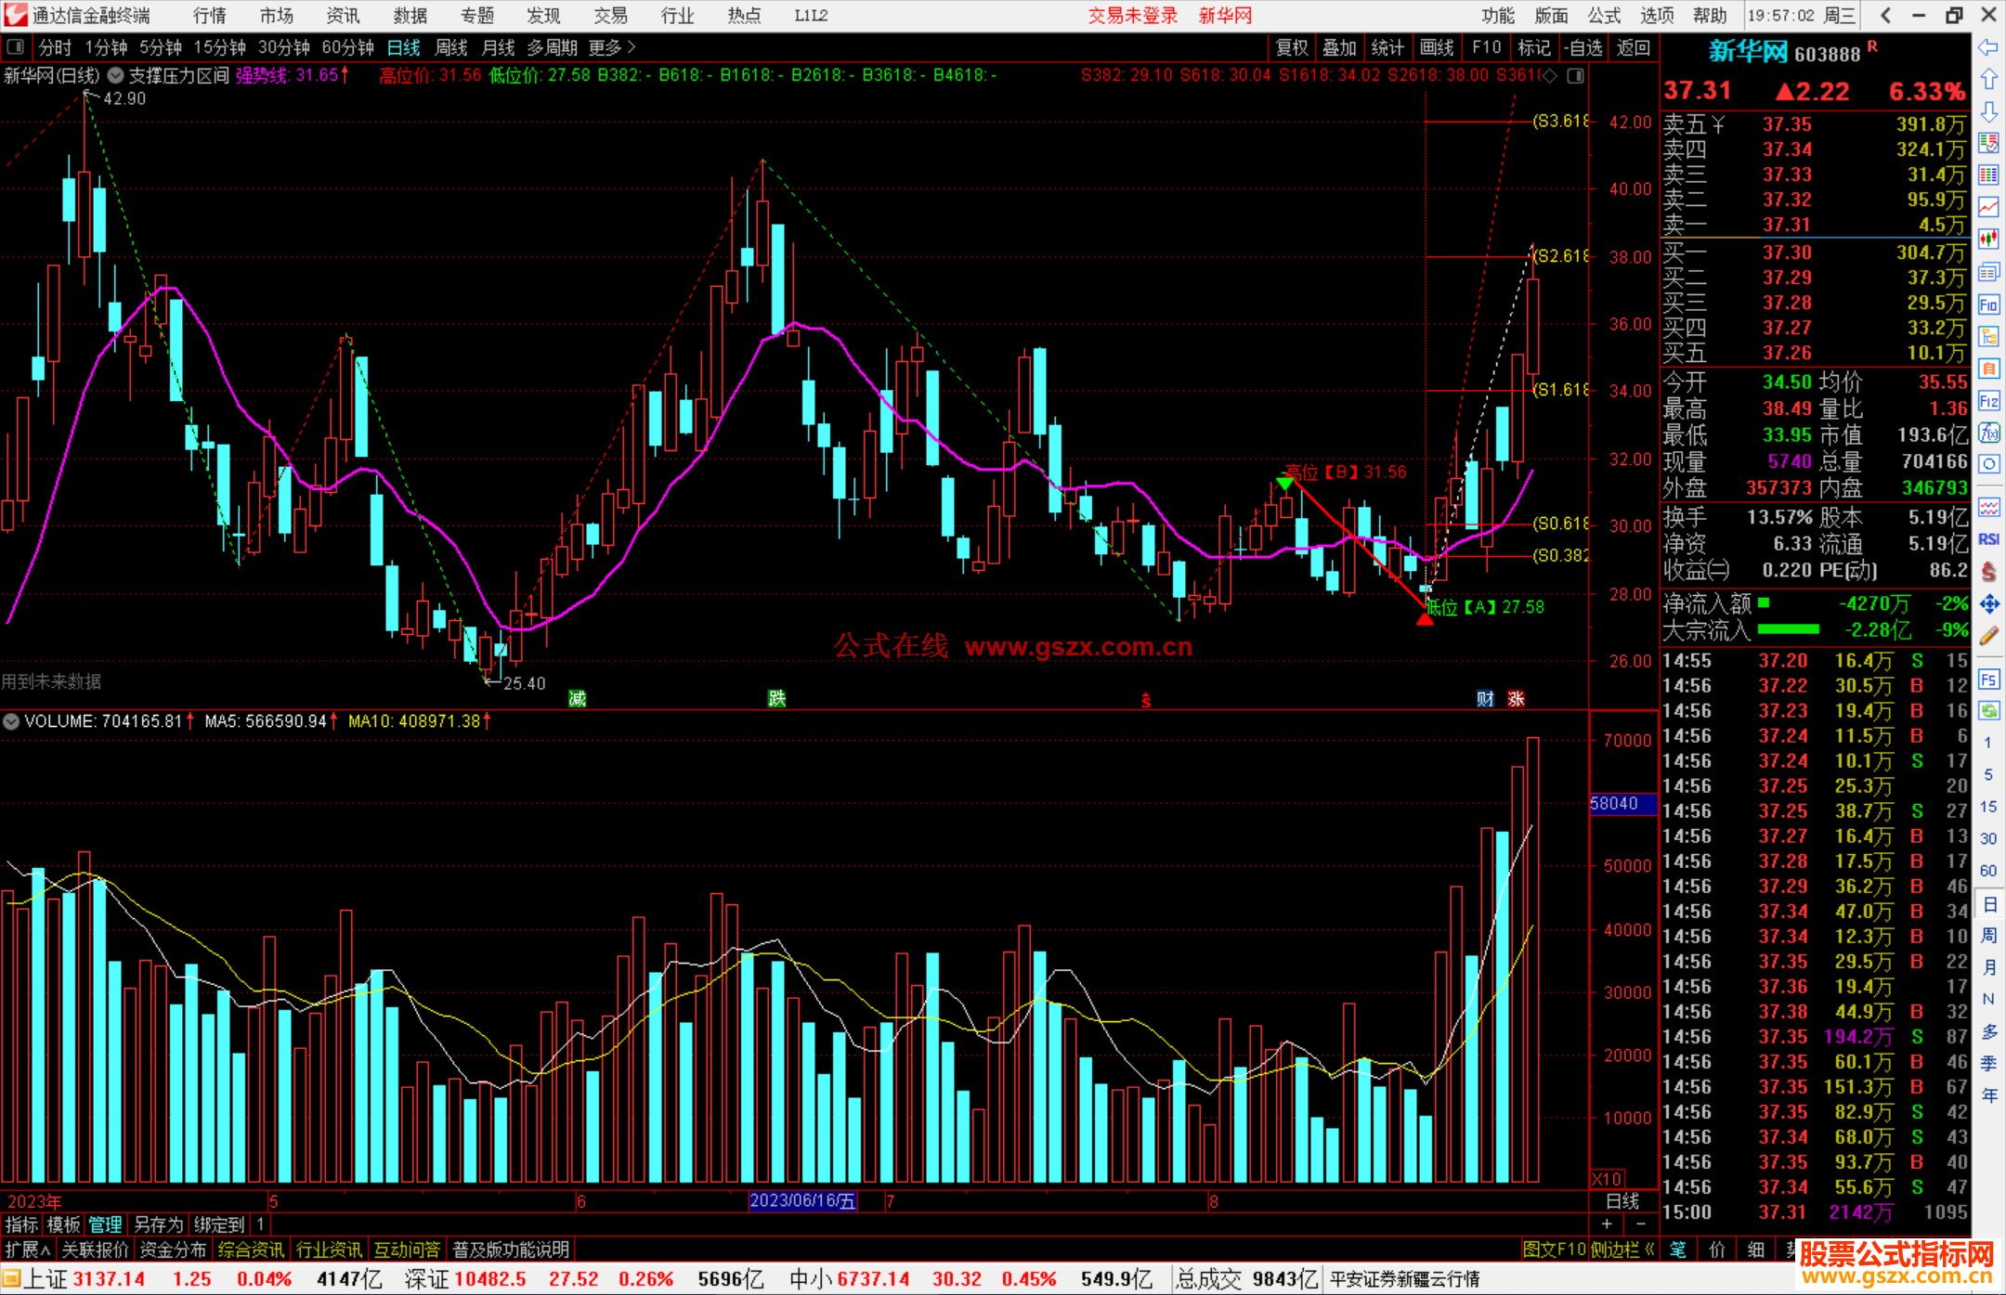Toggle the volume indicator settings circle icon
The height and width of the screenshot is (1295, 2006).
click(x=11, y=721)
